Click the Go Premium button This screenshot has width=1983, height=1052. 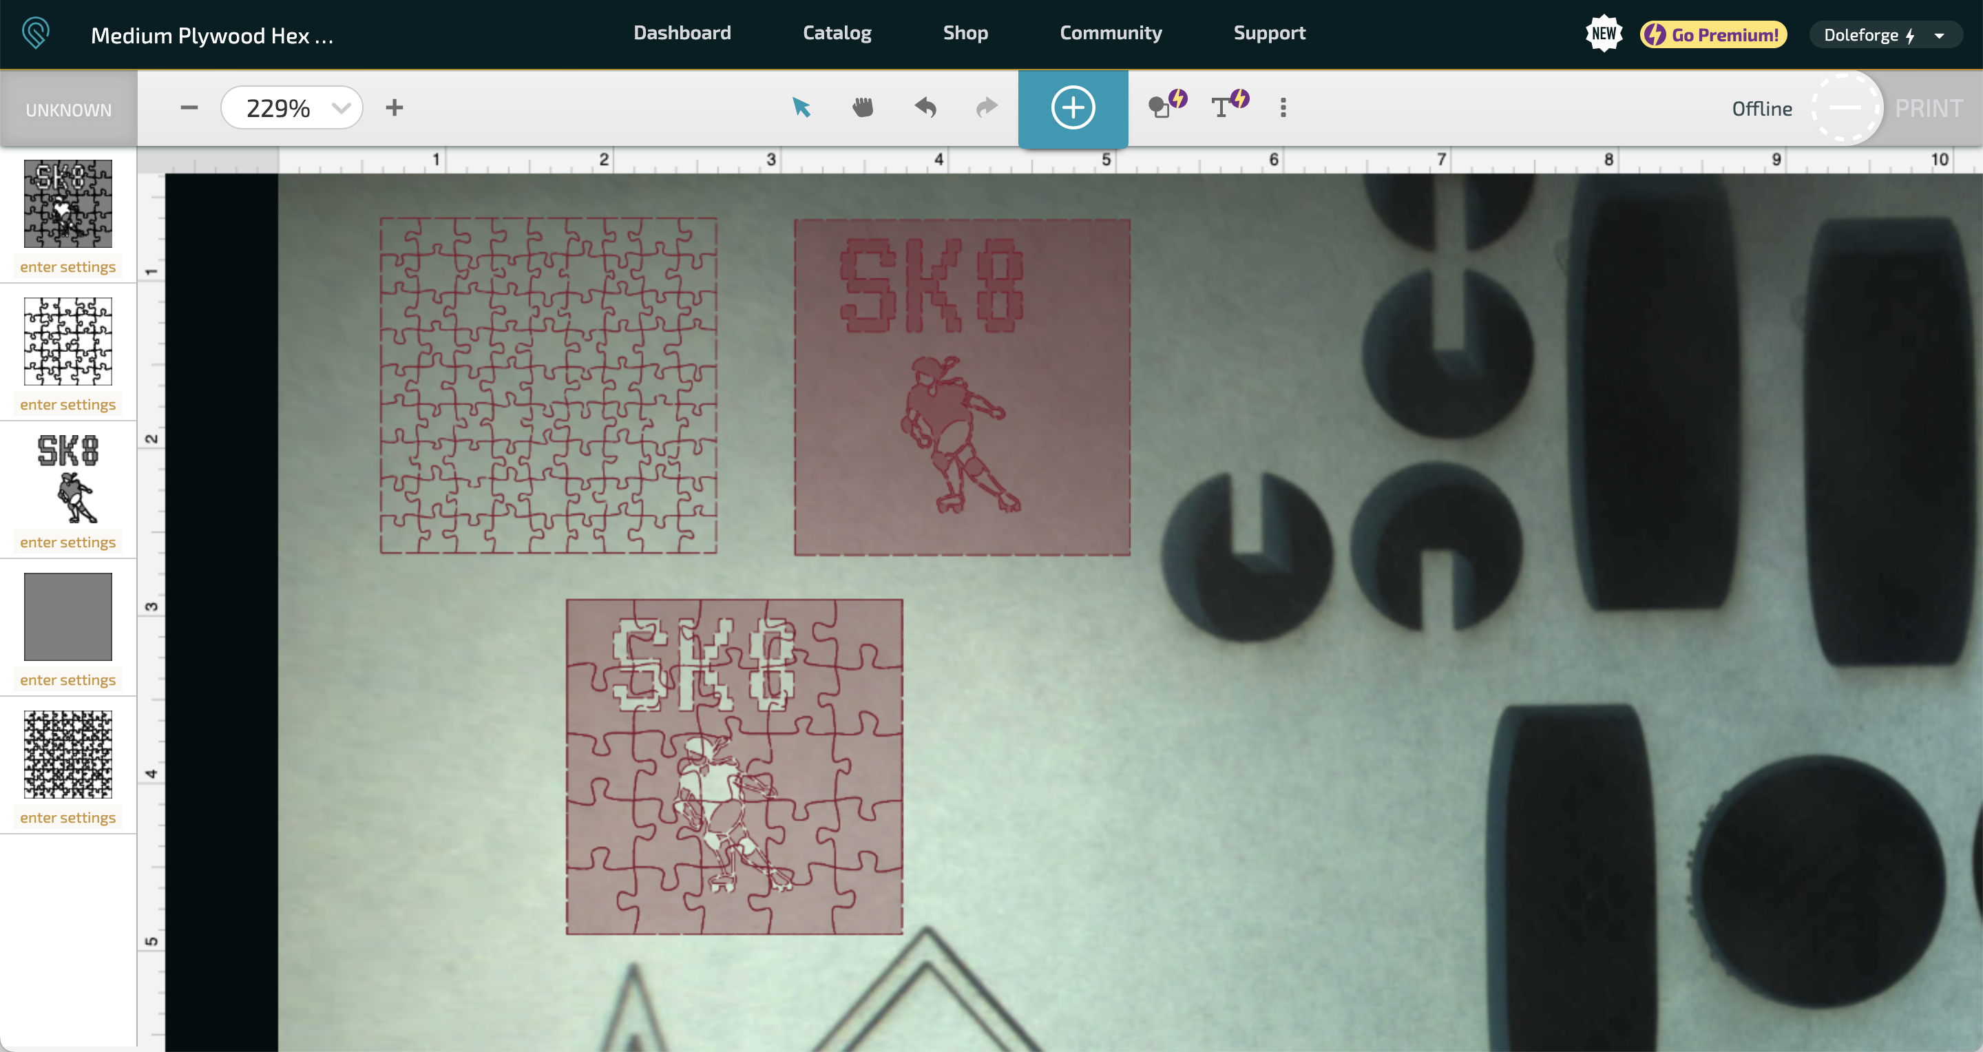coord(1712,34)
